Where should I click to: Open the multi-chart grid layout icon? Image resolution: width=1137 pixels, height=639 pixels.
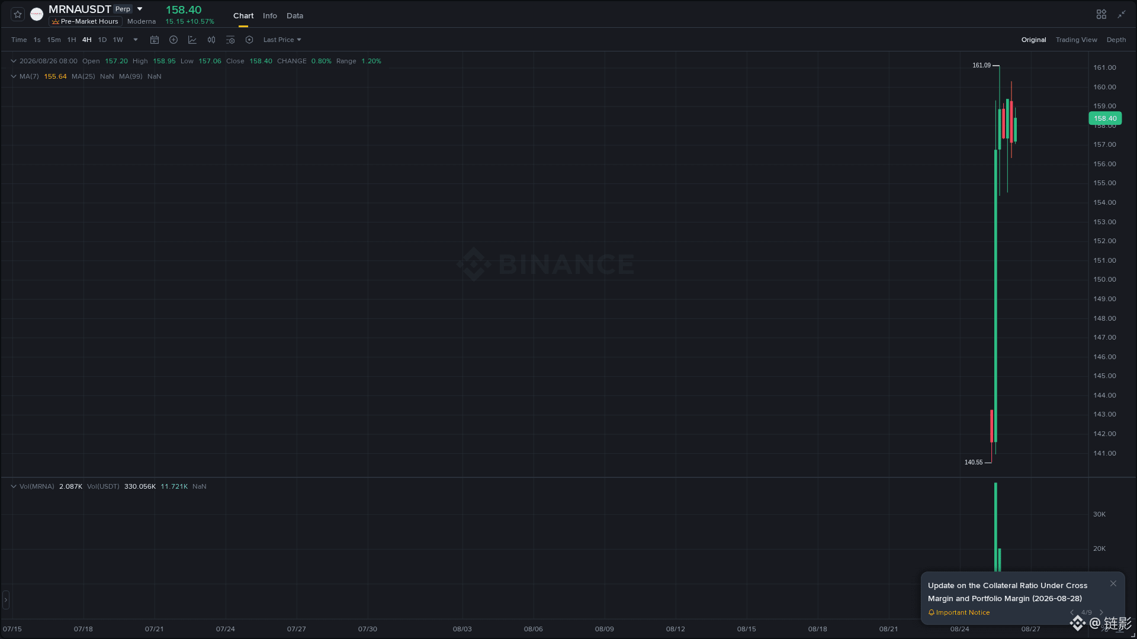coord(1101,14)
